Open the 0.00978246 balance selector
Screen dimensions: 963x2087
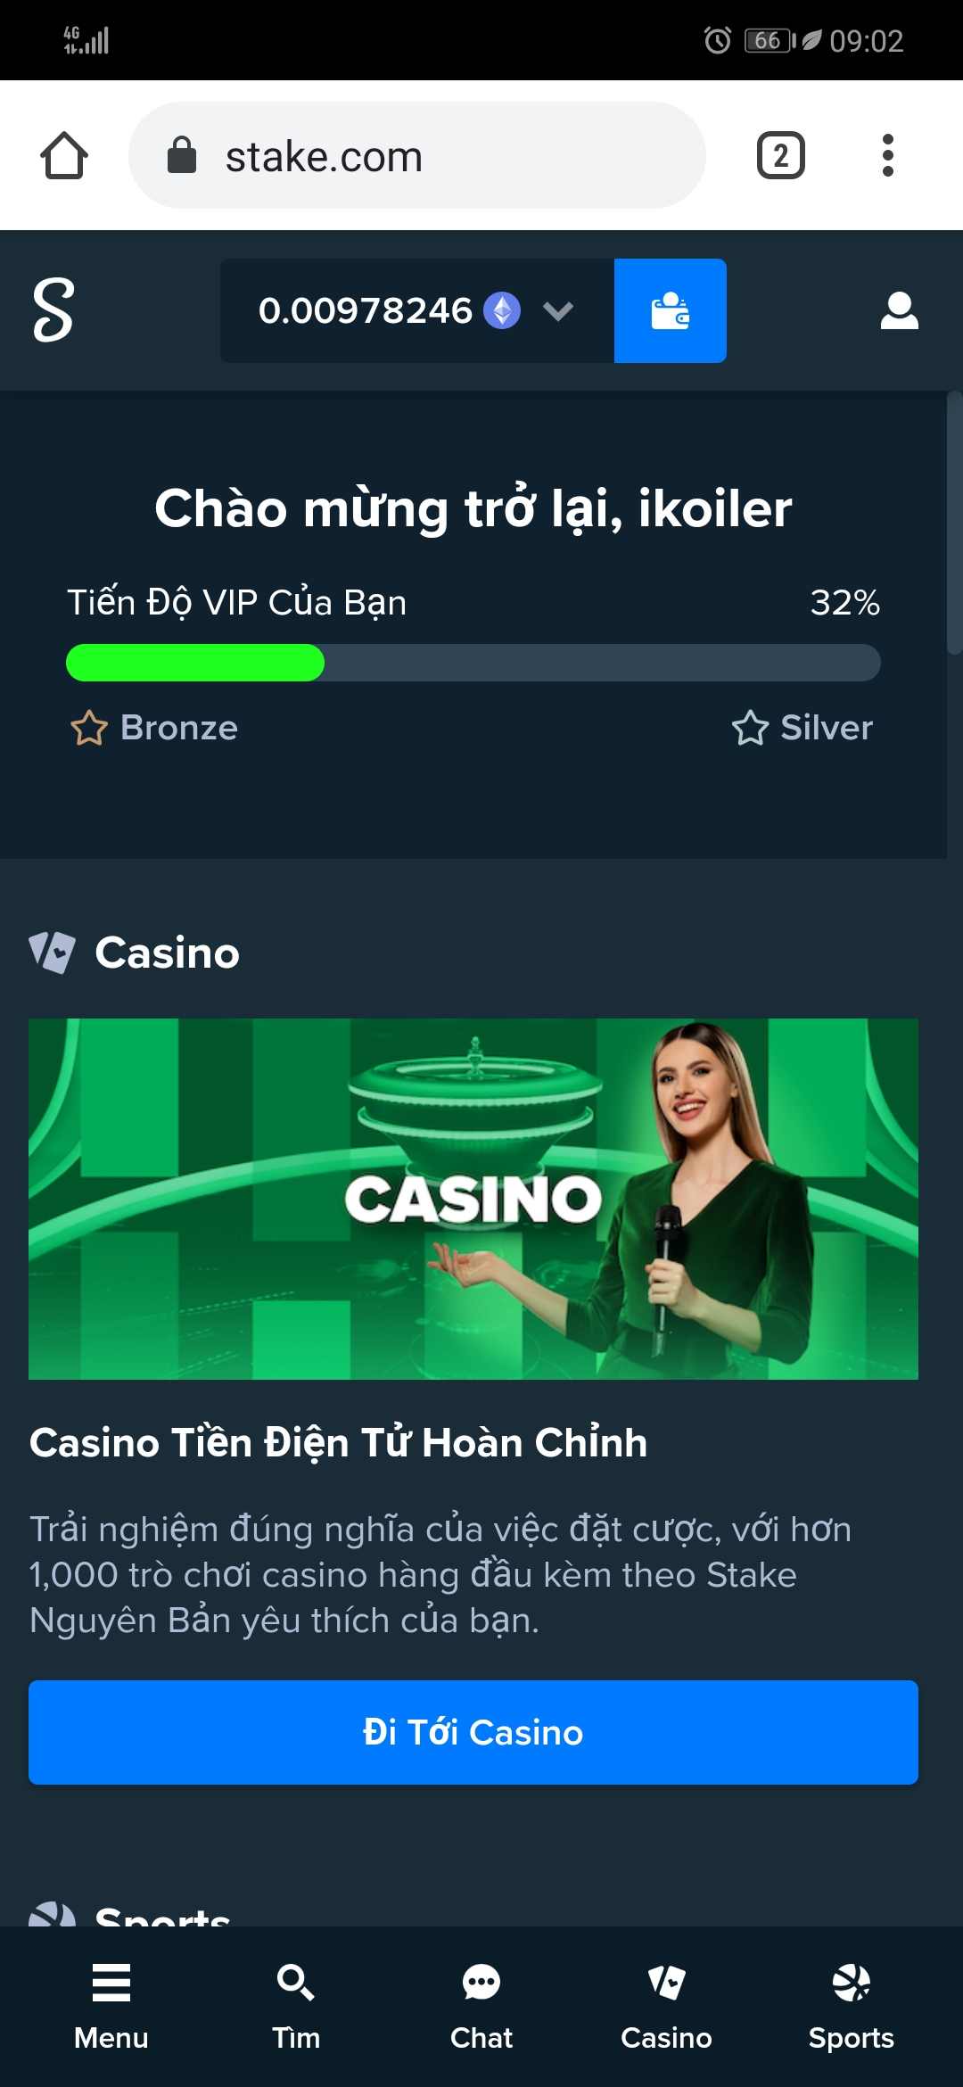[x=417, y=310]
